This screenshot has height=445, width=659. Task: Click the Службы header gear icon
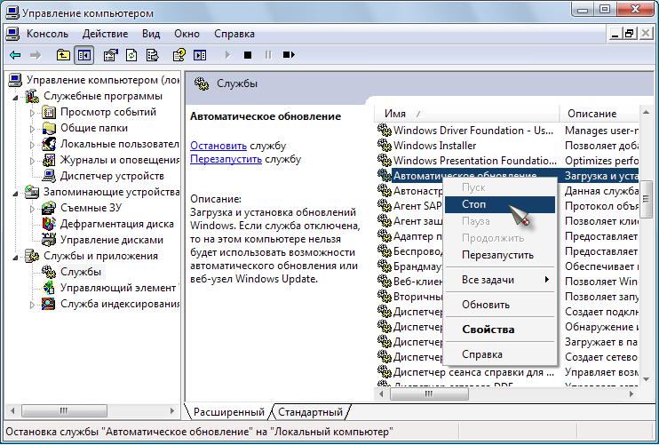tap(202, 83)
